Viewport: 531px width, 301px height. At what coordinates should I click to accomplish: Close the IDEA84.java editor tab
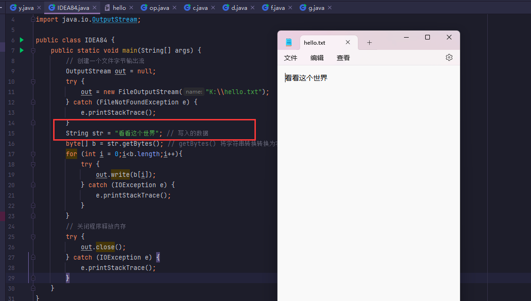(x=95, y=8)
